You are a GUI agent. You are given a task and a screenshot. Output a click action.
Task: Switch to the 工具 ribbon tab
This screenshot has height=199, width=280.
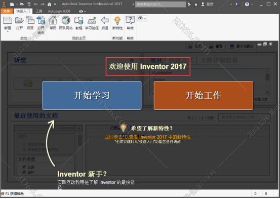click(39, 11)
